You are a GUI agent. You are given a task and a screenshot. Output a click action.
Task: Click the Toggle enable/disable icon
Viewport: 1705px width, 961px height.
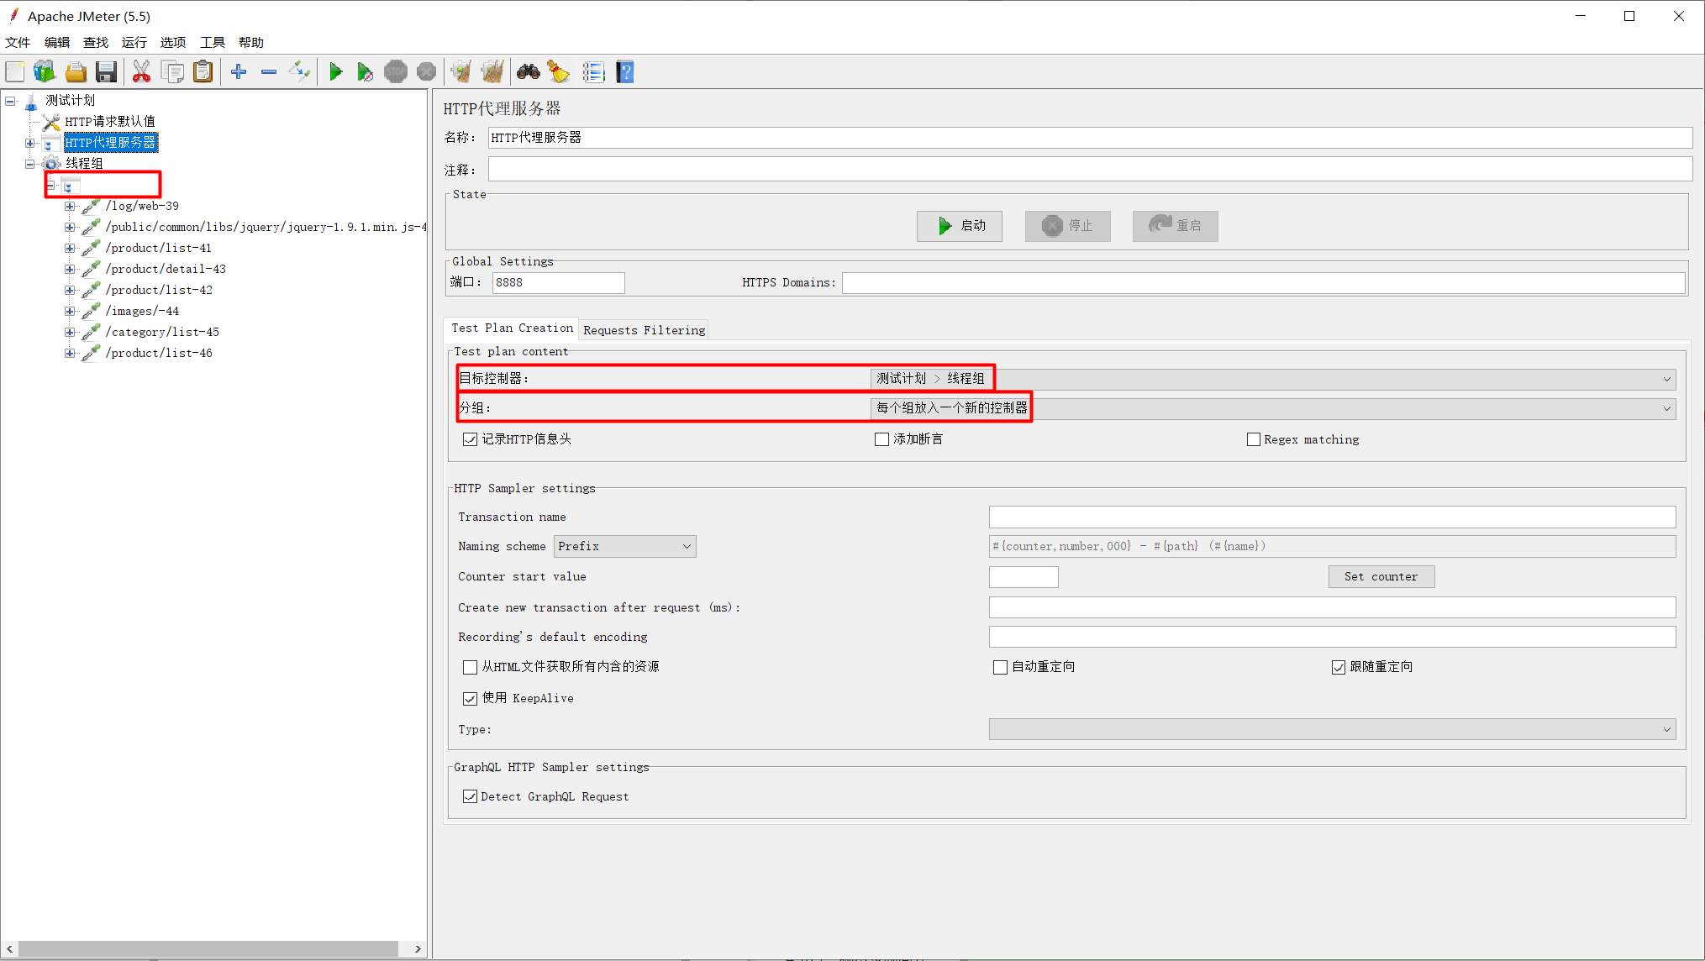[x=300, y=72]
